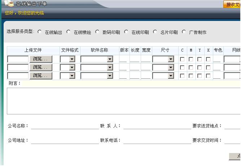Image resolution: width=241 pixels, height=166 pixels.
Task: Expand 软件名称 dropdown in third row
Action: coord(97,76)
